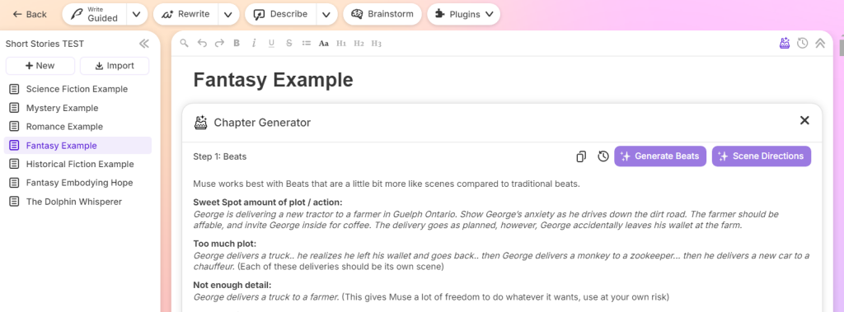Click the redo arrow icon
Screen dimensions: 844x312
point(219,44)
